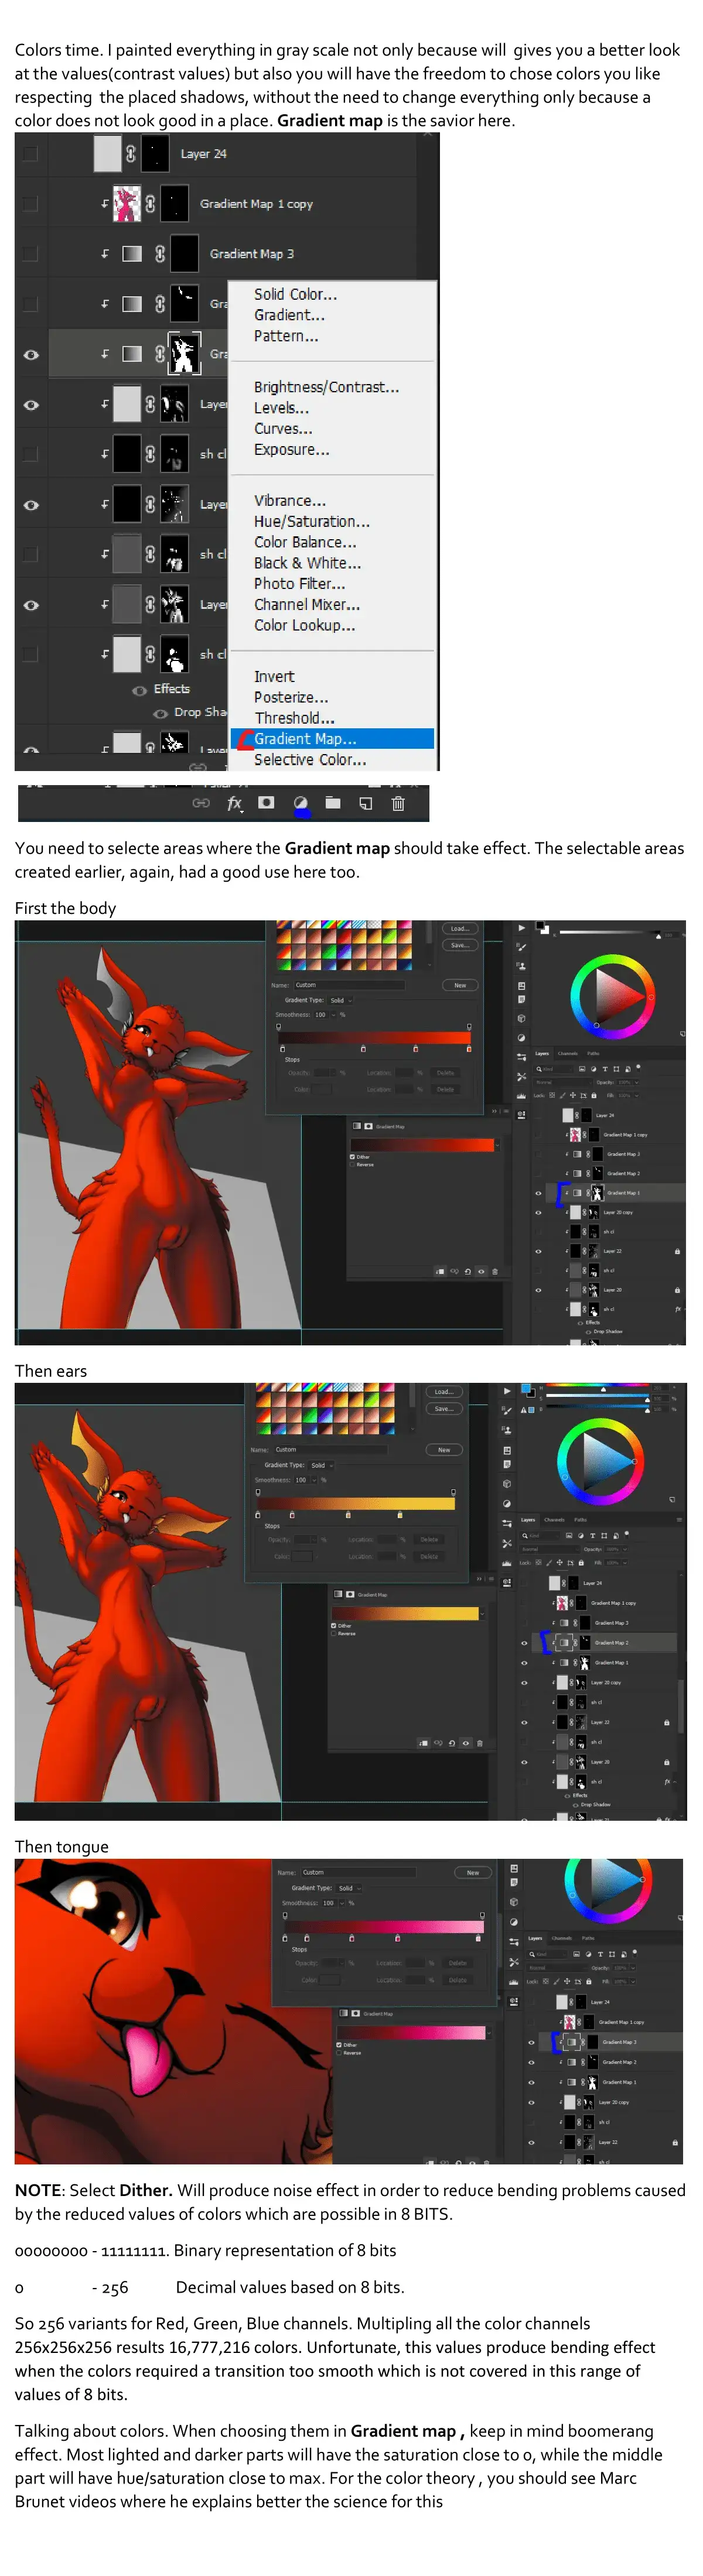Image resolution: width=703 pixels, height=2576 pixels.
Task: Click the delete layer trash icon in the layers bottom bar
Action: click(398, 803)
